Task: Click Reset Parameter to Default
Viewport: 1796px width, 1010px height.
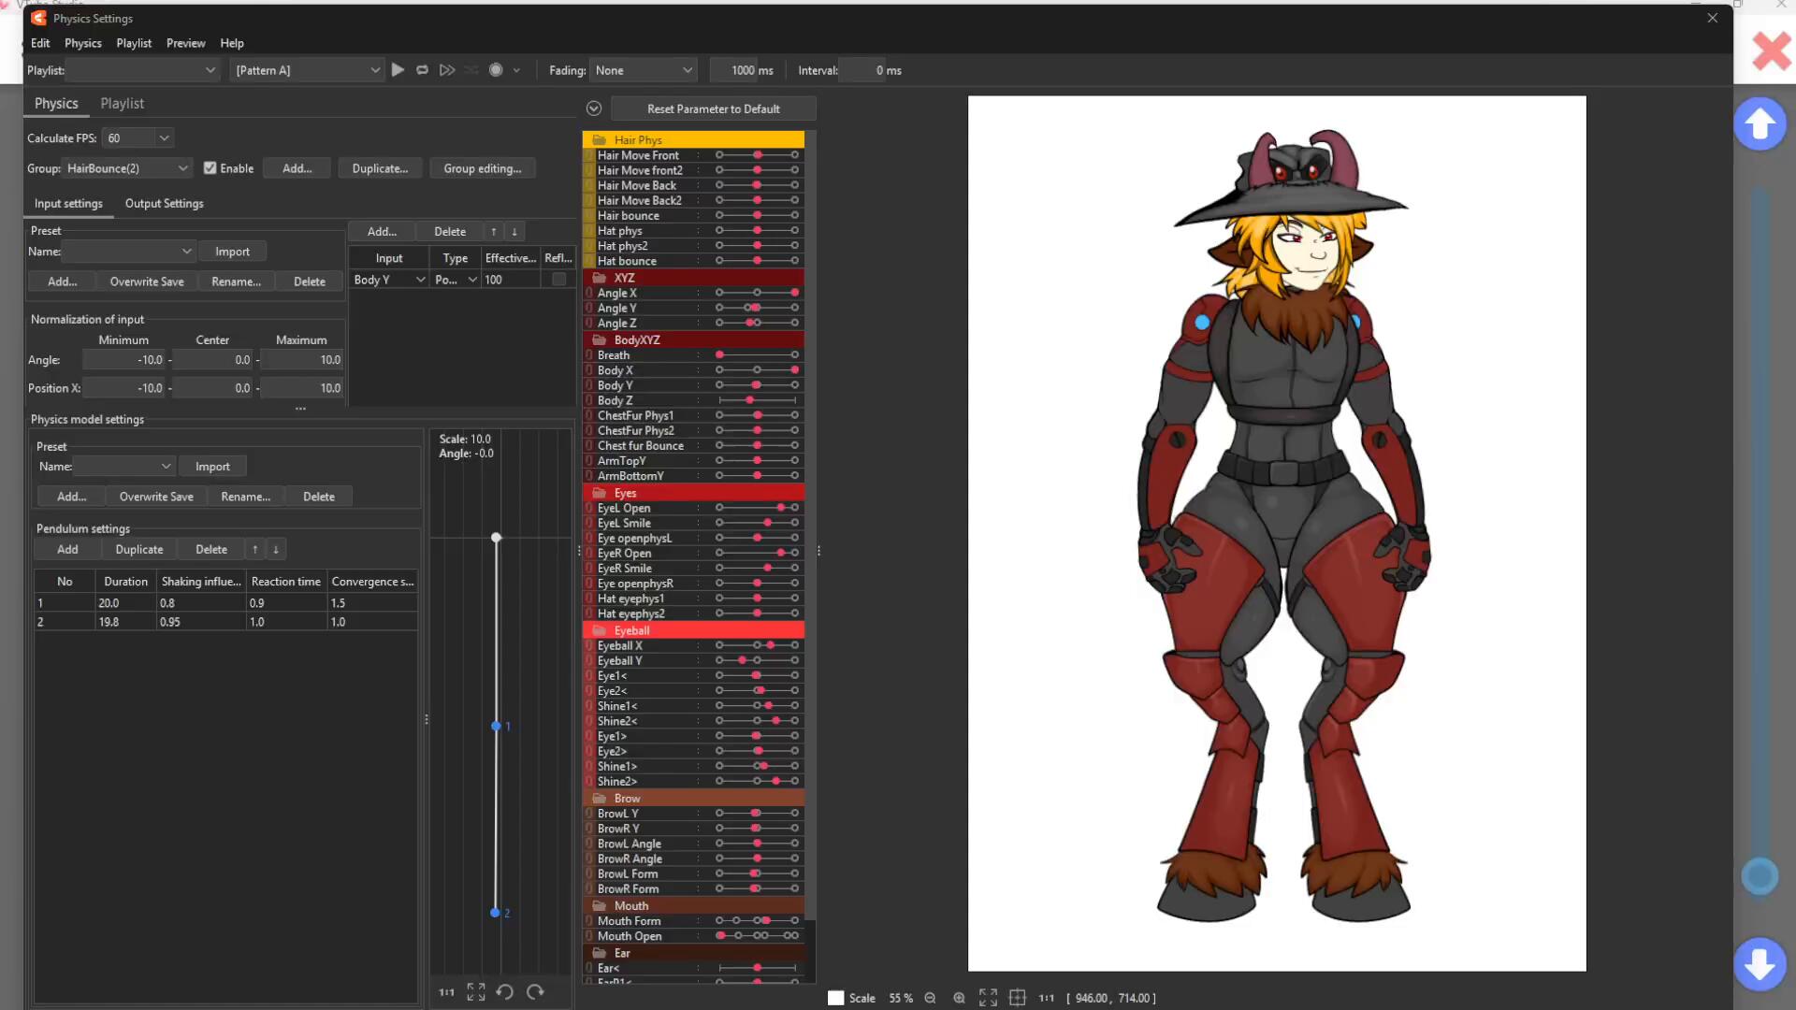Action: click(x=714, y=108)
